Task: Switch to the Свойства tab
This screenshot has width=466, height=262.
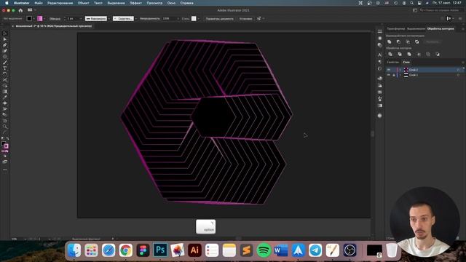Action: pos(392,63)
